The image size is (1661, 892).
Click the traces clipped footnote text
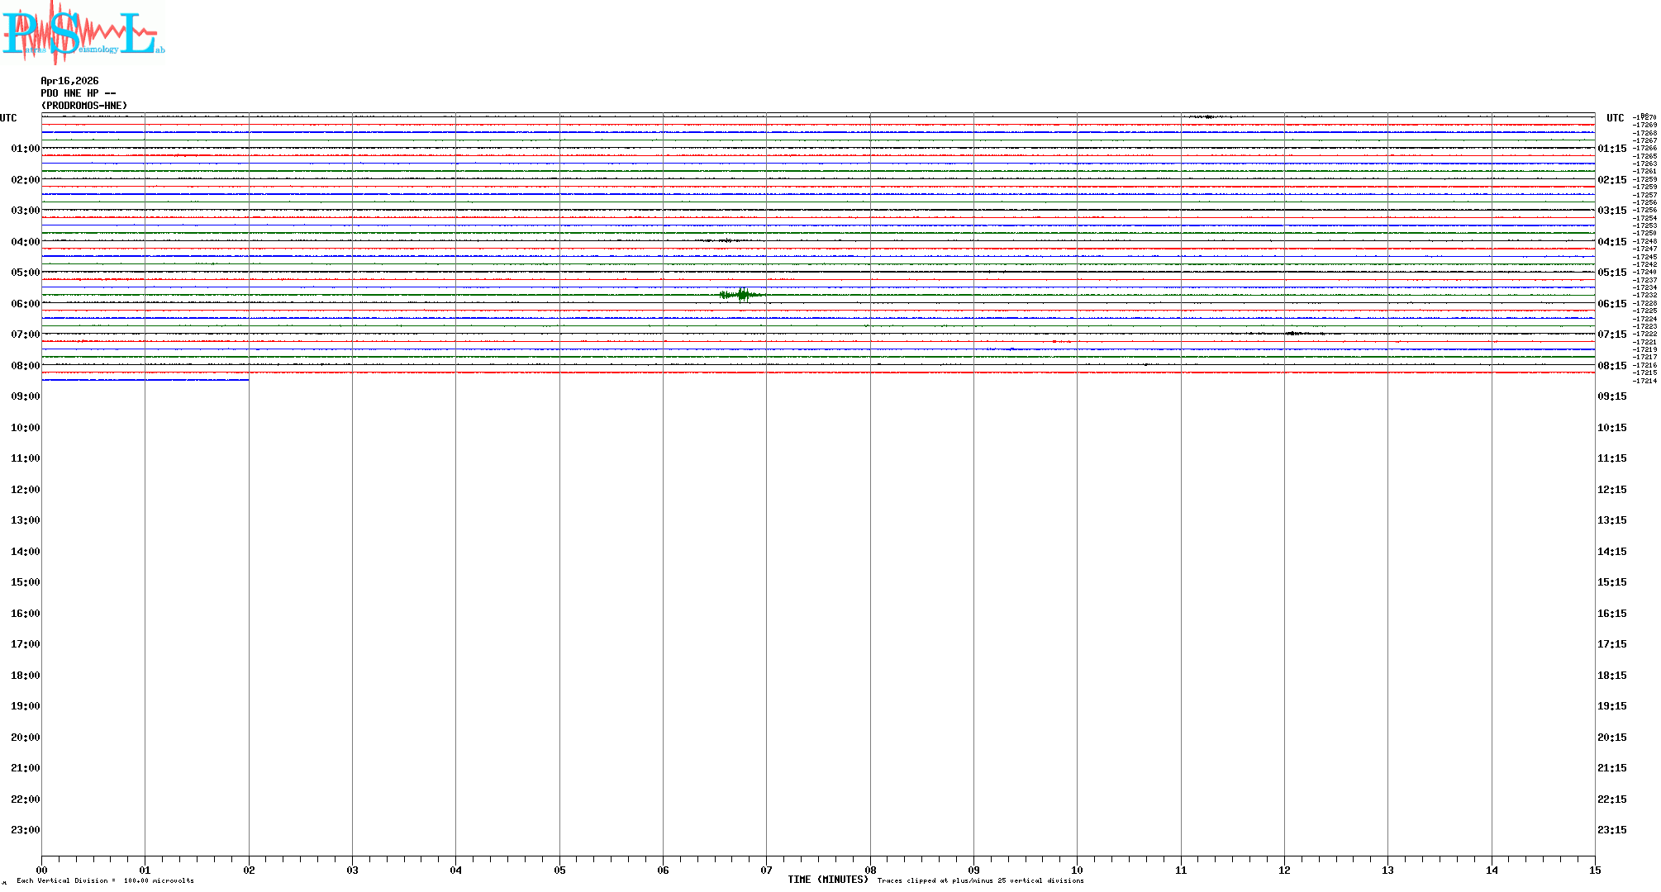980,880
